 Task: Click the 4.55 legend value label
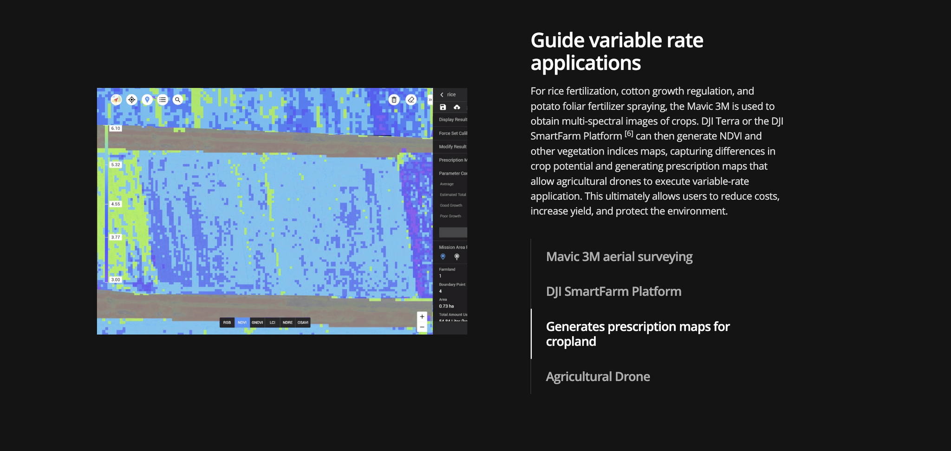pos(116,204)
